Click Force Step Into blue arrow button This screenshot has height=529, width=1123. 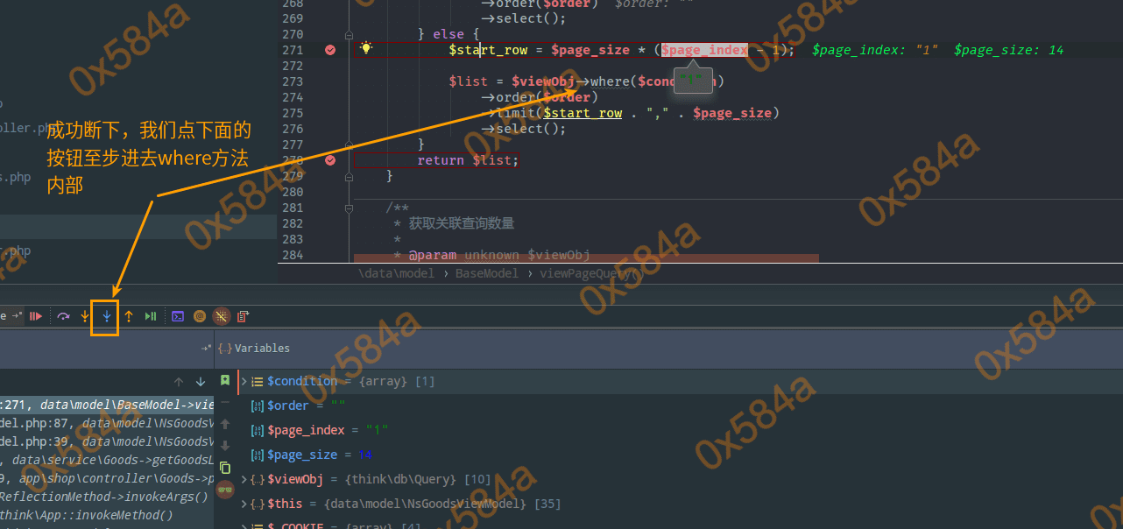106,316
